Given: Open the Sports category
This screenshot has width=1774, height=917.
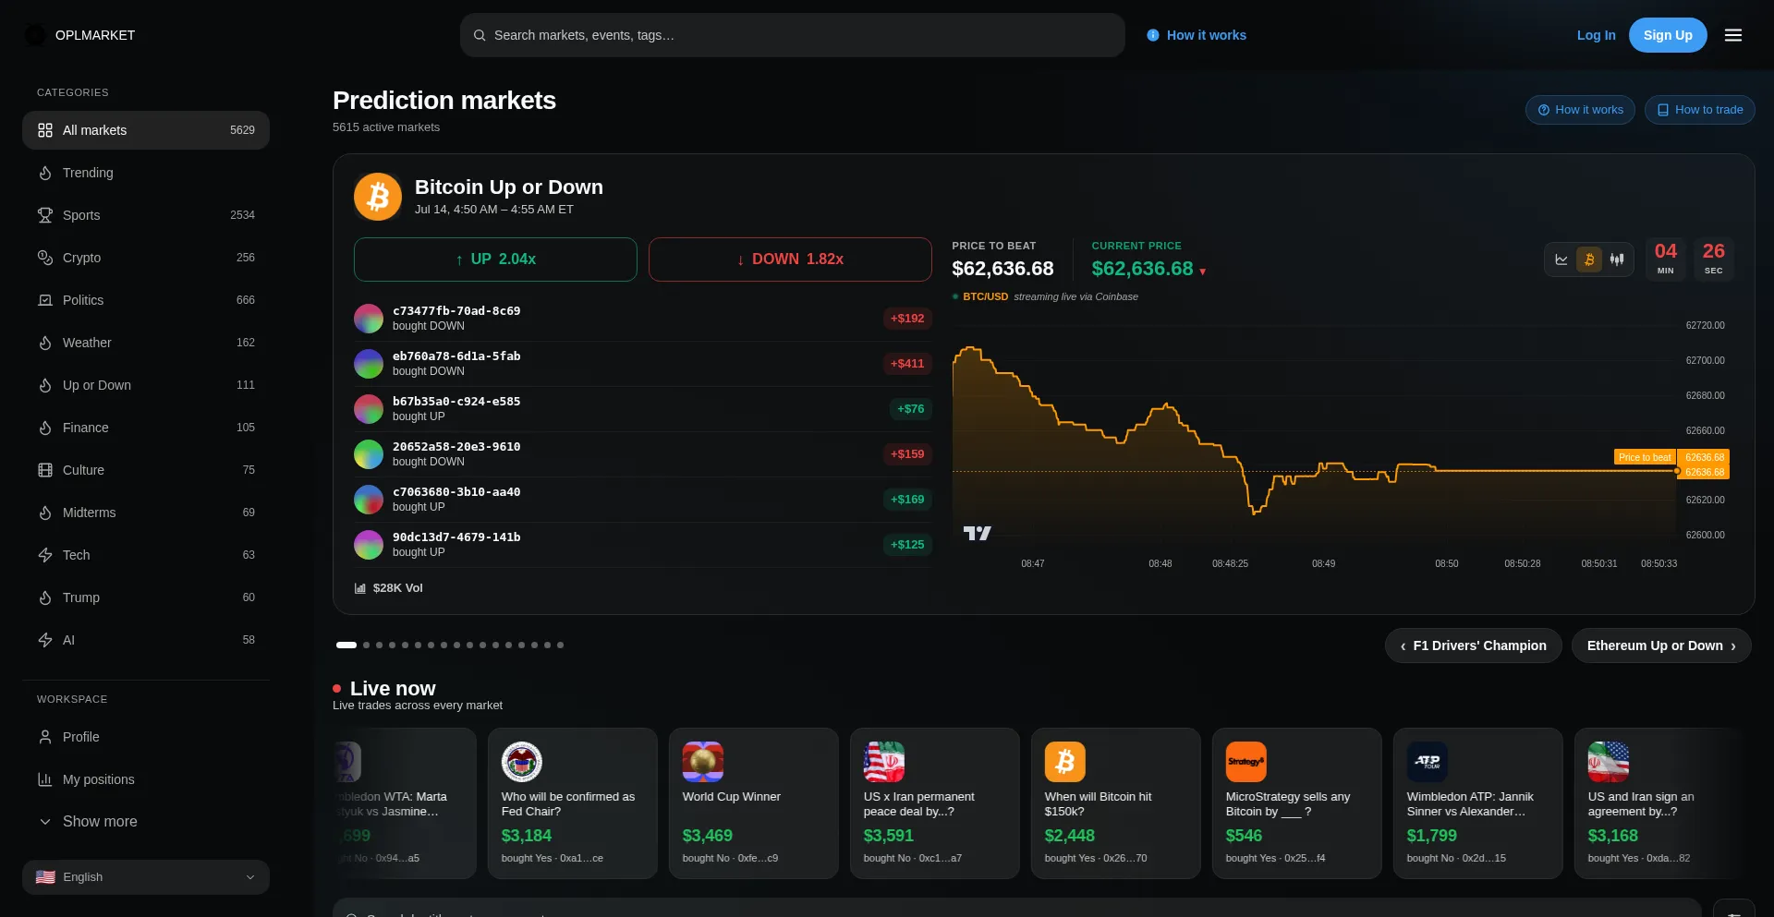Looking at the screenshot, I should pos(146,215).
